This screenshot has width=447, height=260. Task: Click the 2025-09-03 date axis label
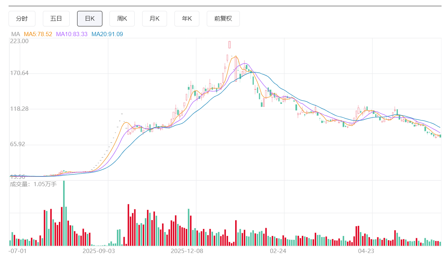pyautogui.click(x=99, y=251)
